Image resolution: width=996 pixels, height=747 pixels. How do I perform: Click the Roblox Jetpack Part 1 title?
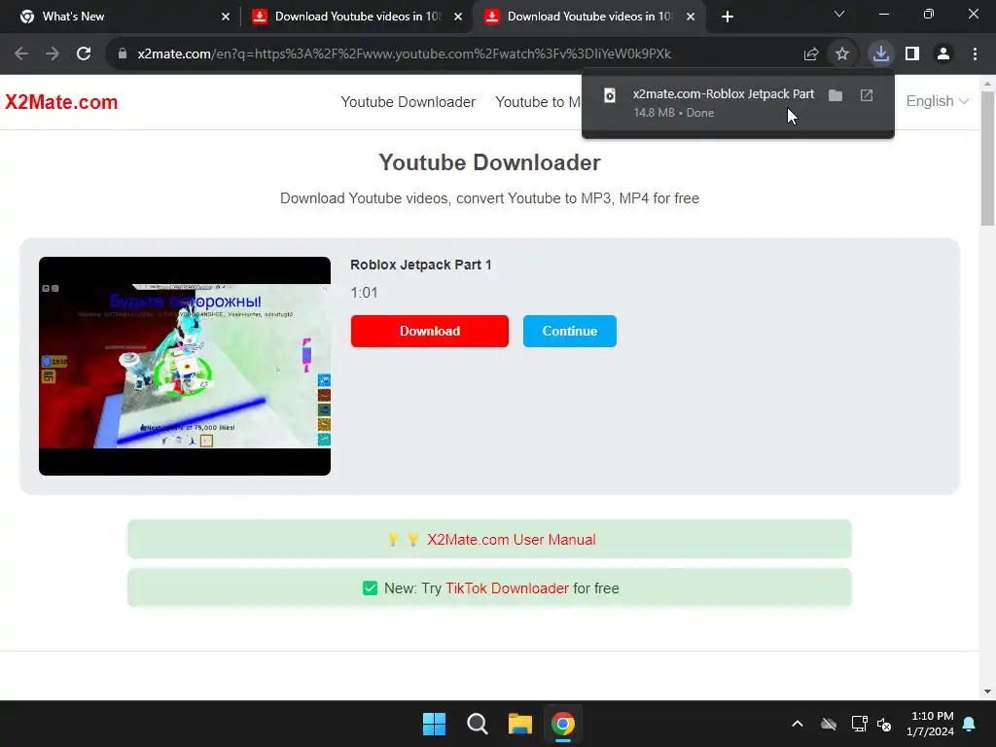tap(420, 265)
